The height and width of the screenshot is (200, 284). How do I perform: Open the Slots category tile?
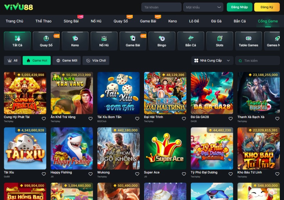[219, 41]
